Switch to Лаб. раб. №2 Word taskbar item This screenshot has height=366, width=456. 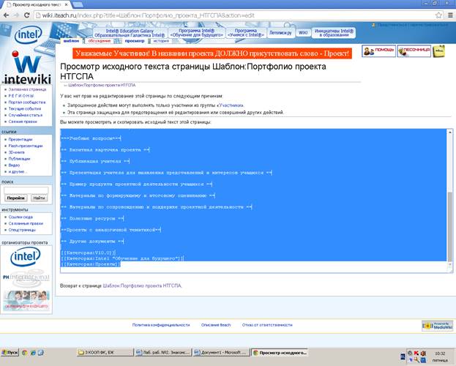[163, 353]
